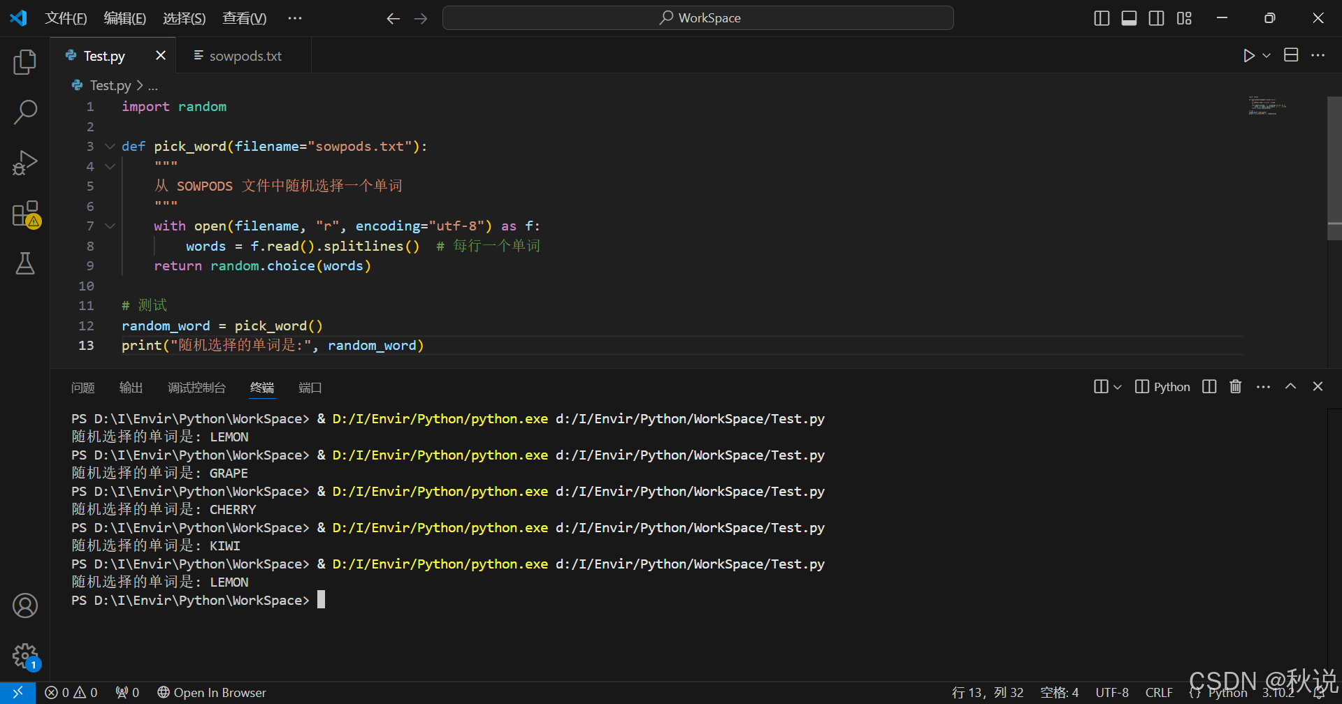Open the Testing flask view
The height and width of the screenshot is (704, 1342).
25,263
